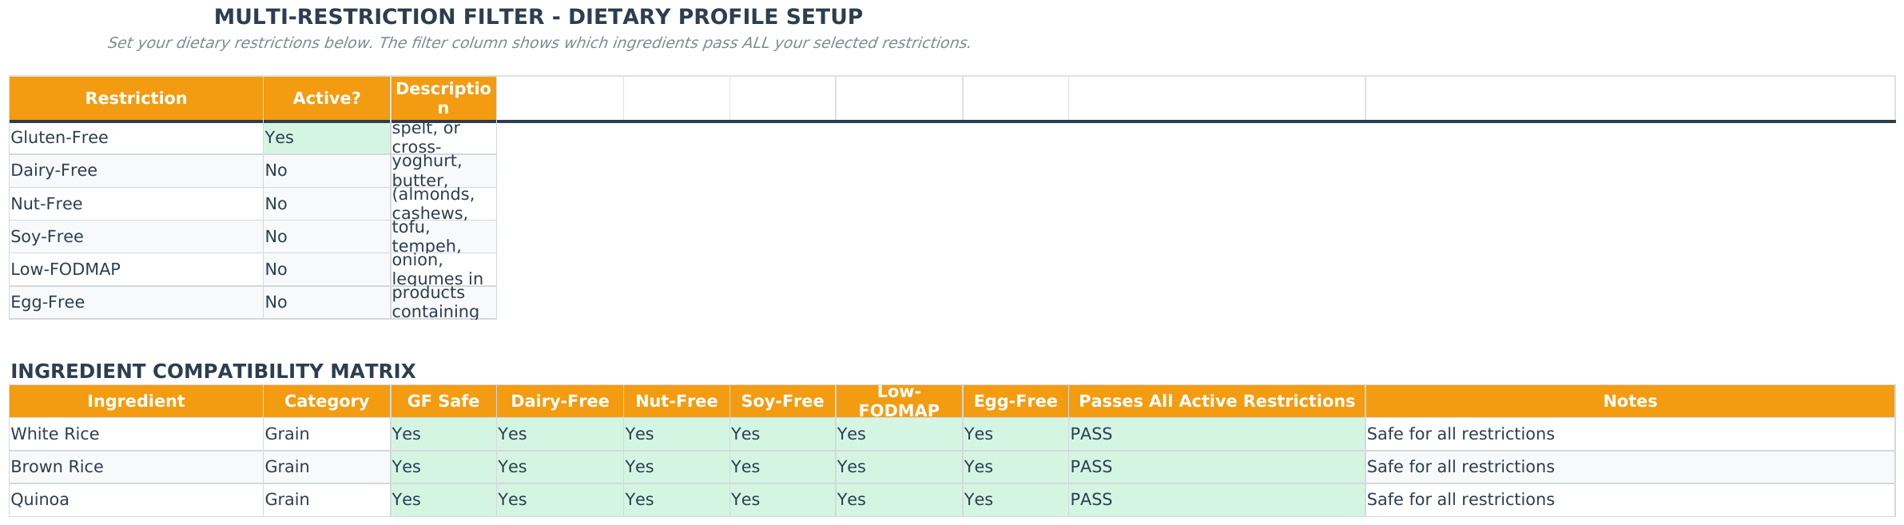Click Brown Rice Low-FODMAP Yes cell
The width and height of the screenshot is (1904, 525).
click(900, 467)
